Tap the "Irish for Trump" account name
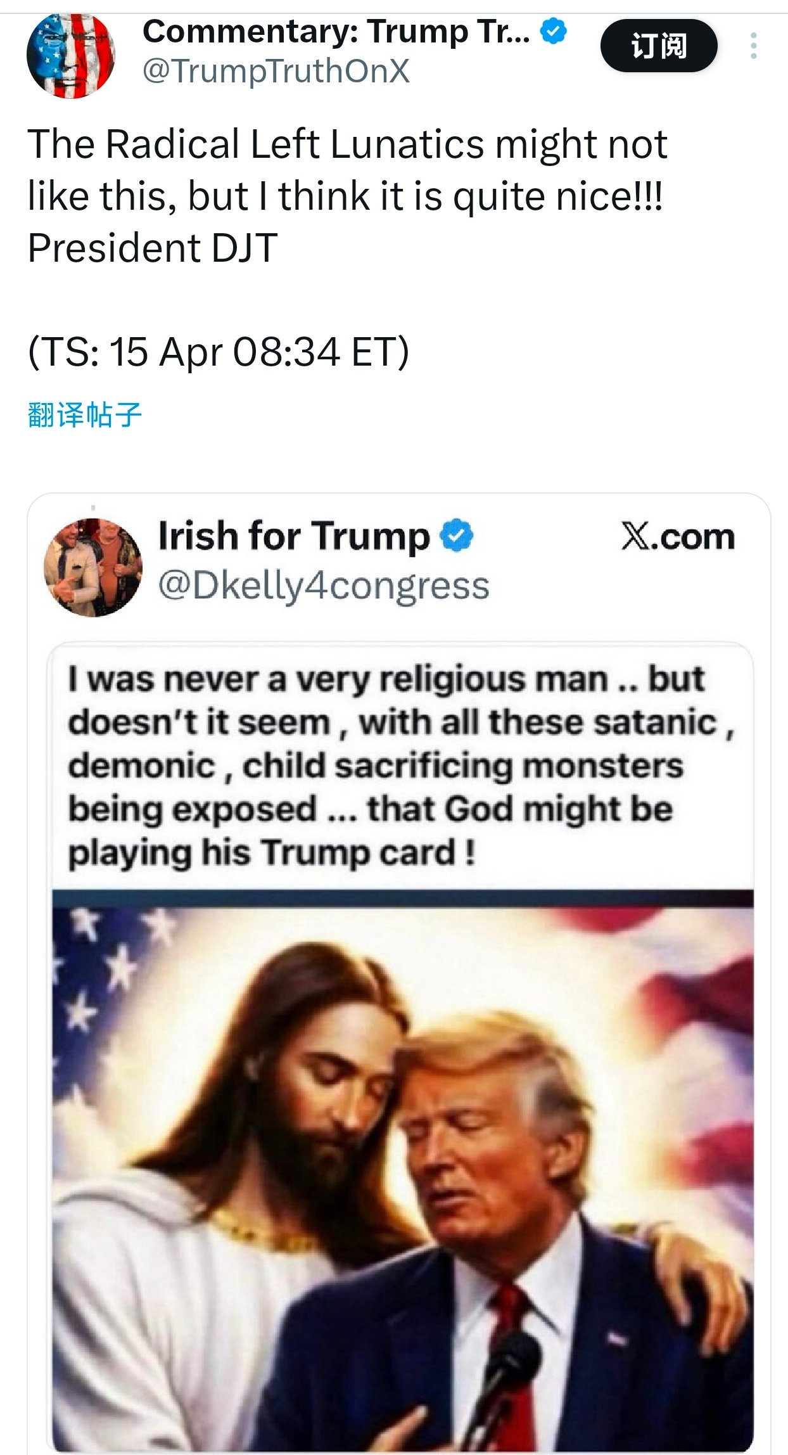This screenshot has height=1455, width=788. click(294, 536)
